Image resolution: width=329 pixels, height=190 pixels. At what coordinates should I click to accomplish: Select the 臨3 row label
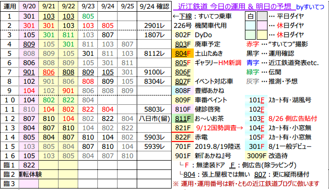pyautogui.click(x=10, y=184)
